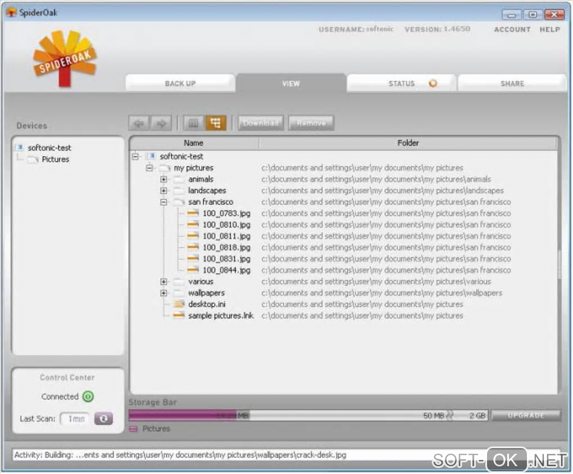This screenshot has width=573, height=474.
Task: Click the file list vertical scrollbar
Action: coord(559,265)
